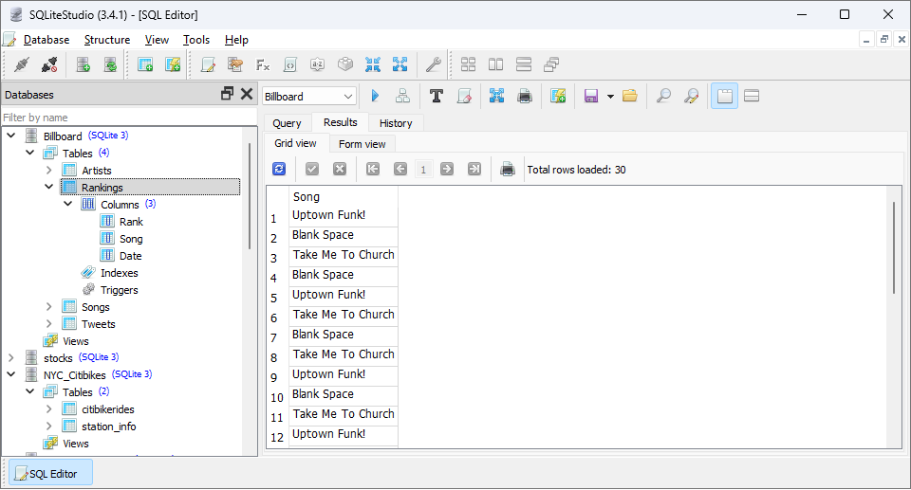Rollback changes with the X icon
The height and width of the screenshot is (490, 911).
pyautogui.click(x=340, y=169)
